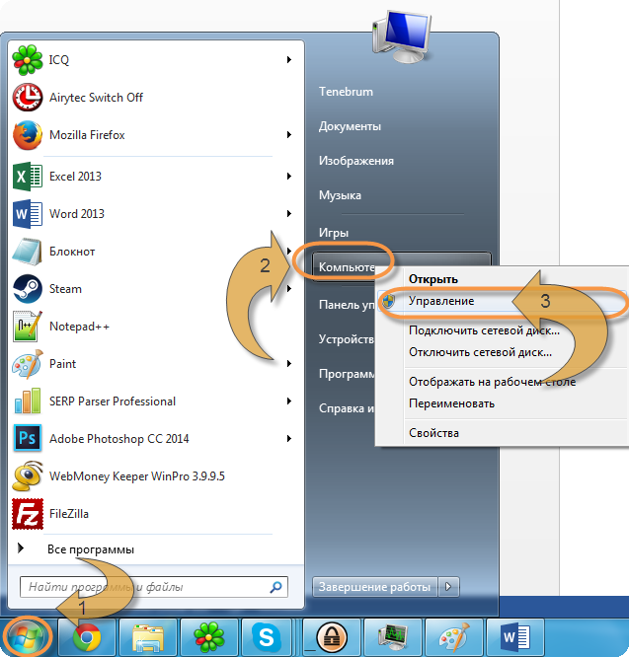Launch Word 2013 from Start menu list
629x657 pixels.
[x=151, y=214]
